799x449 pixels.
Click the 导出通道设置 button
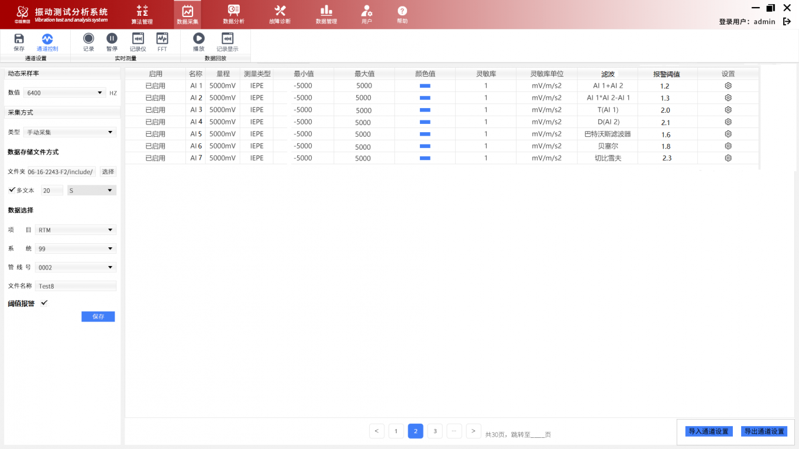pos(764,431)
